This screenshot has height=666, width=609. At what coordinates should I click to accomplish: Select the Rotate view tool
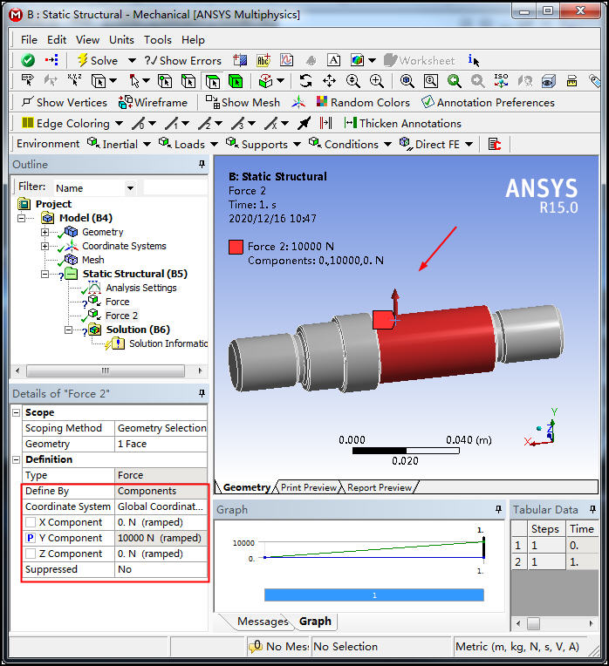point(305,81)
